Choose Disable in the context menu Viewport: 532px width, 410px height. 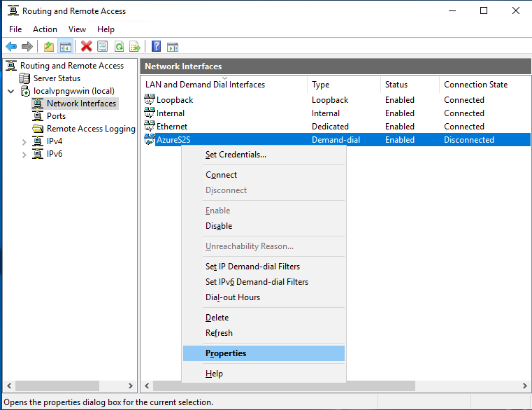(x=264, y=226)
